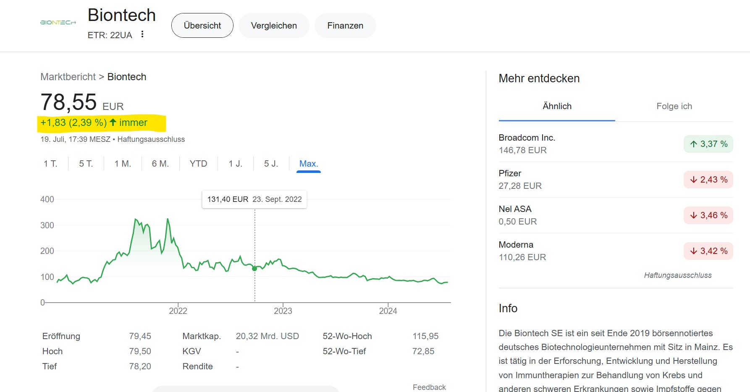The width and height of the screenshot is (750, 392).
Task: Show the 1 J. chart range
Action: tap(236, 164)
